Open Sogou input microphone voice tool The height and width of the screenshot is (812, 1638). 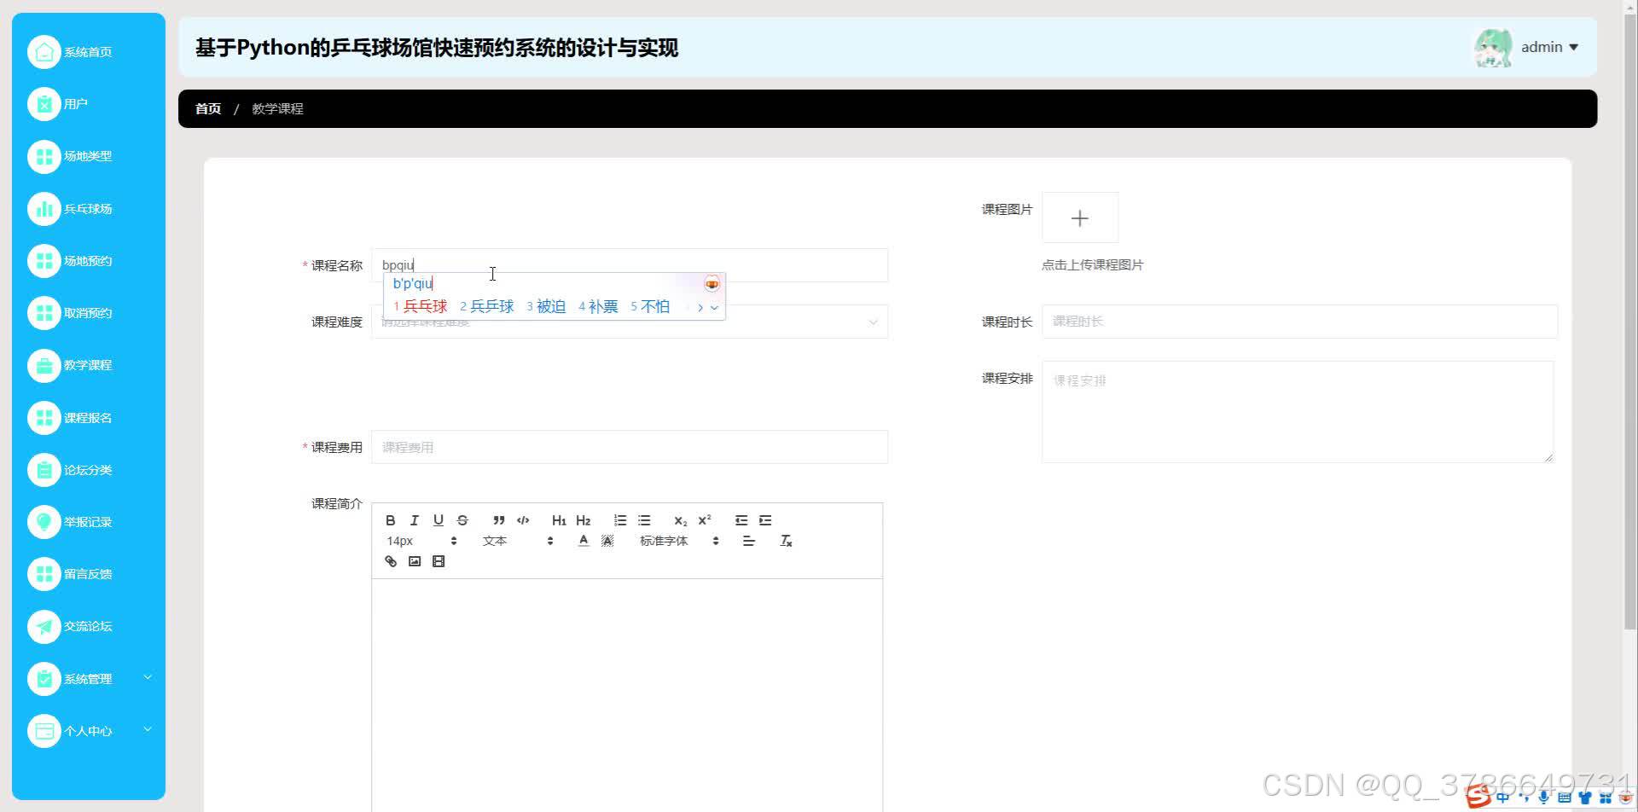click(1543, 797)
